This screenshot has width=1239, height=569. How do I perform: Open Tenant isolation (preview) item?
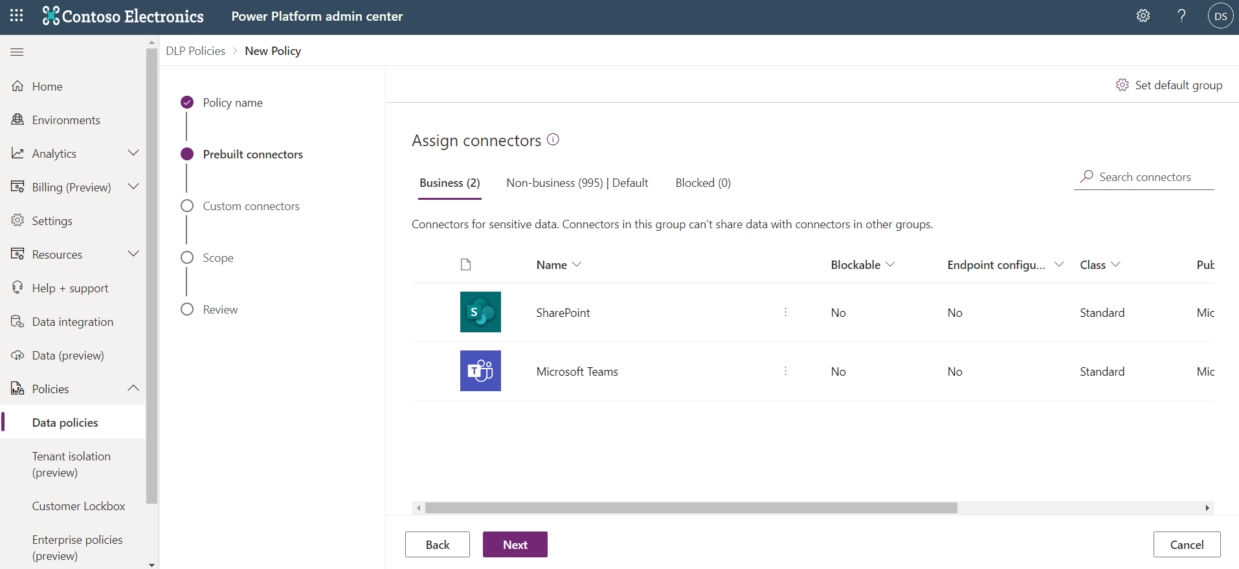pyautogui.click(x=73, y=464)
